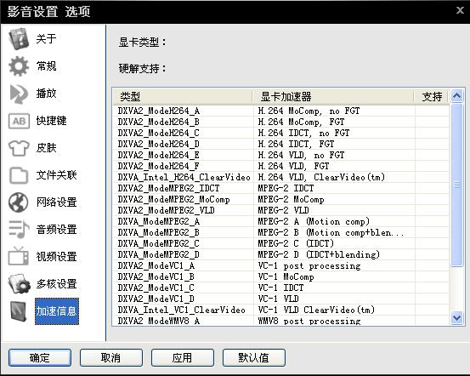Select the 常规 gear icon
This screenshot has width=470, height=376.
[19, 66]
